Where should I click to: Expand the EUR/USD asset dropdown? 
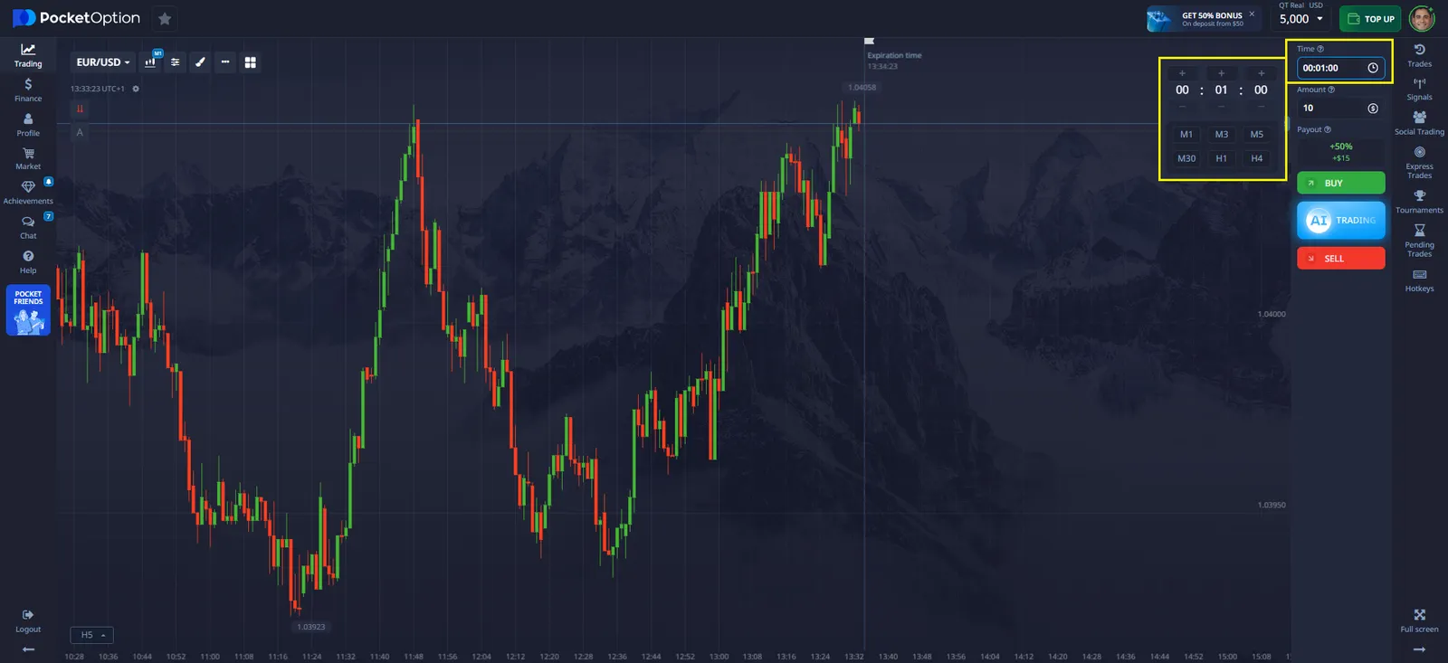[103, 62]
